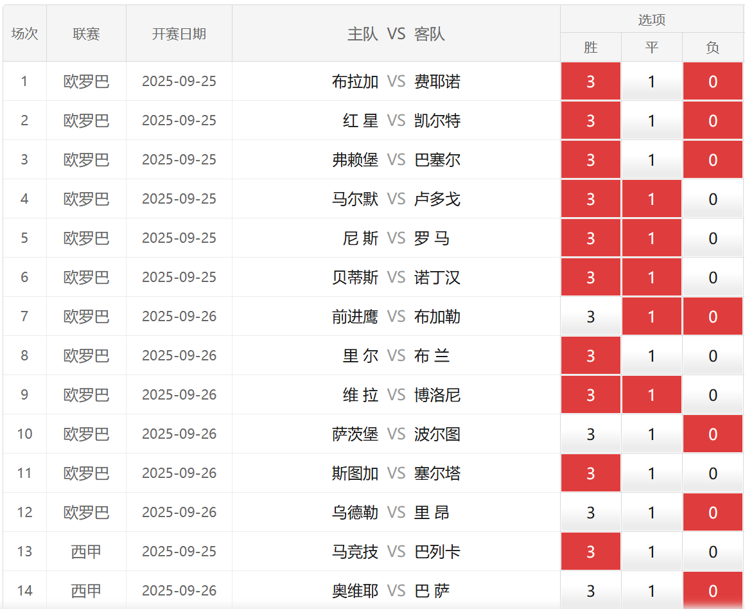Click the 负 column header
The image size is (745, 609).
[x=712, y=48]
